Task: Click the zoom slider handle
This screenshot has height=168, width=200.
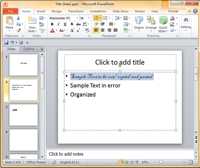Action: pos(161,162)
